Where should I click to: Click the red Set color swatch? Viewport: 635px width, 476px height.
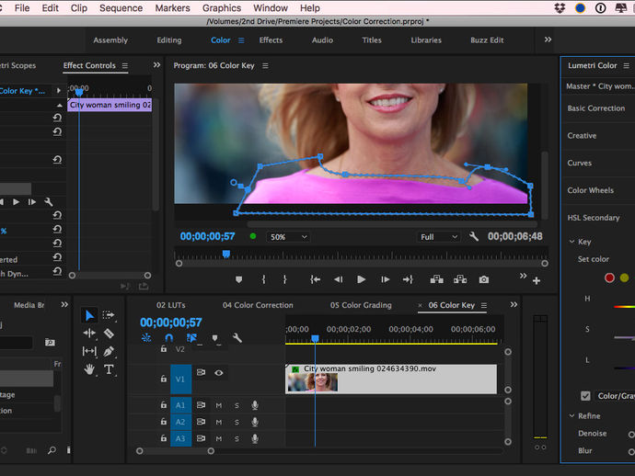tap(609, 278)
